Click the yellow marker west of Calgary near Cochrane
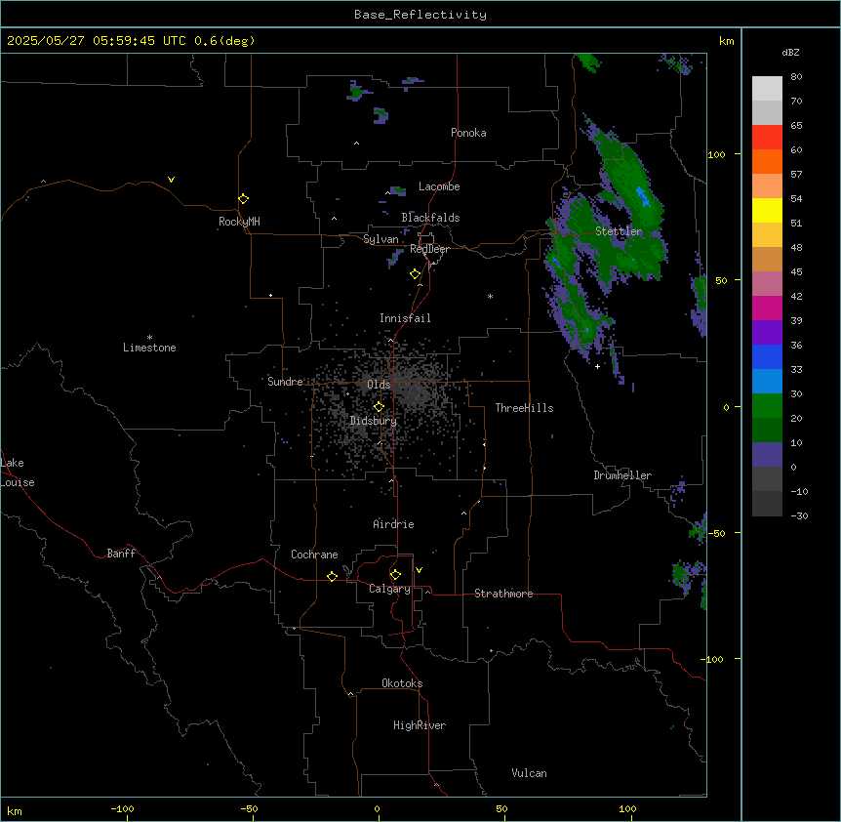 [332, 576]
